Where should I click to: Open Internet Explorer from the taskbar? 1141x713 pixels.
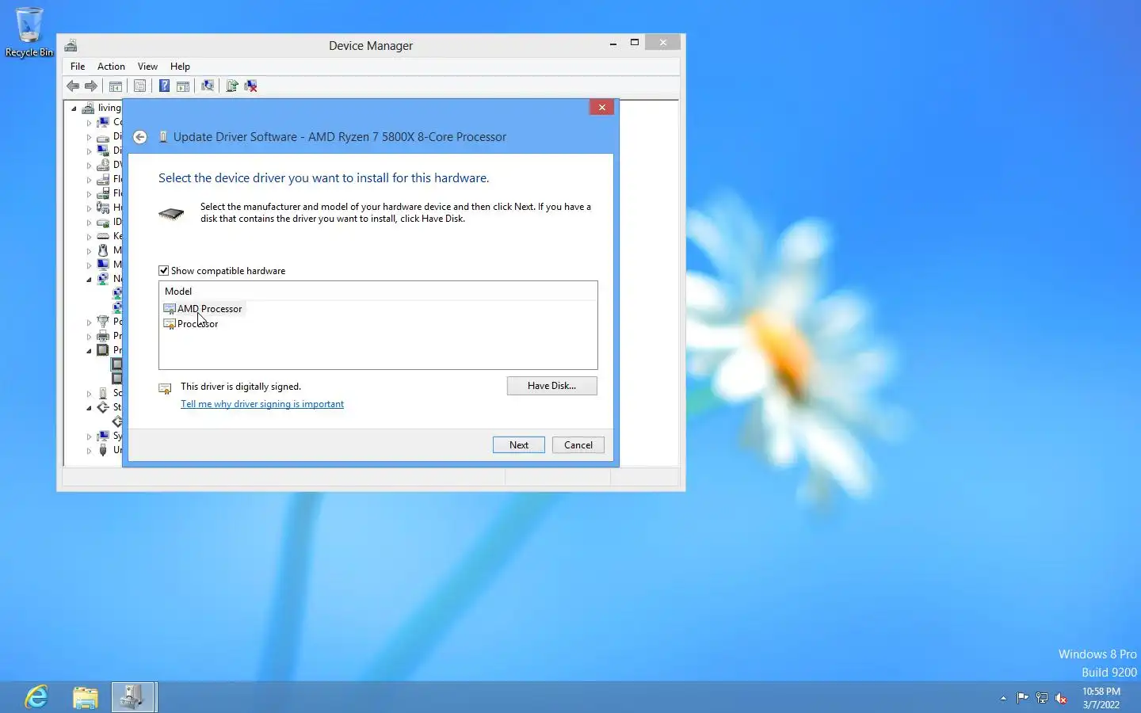[x=36, y=697]
